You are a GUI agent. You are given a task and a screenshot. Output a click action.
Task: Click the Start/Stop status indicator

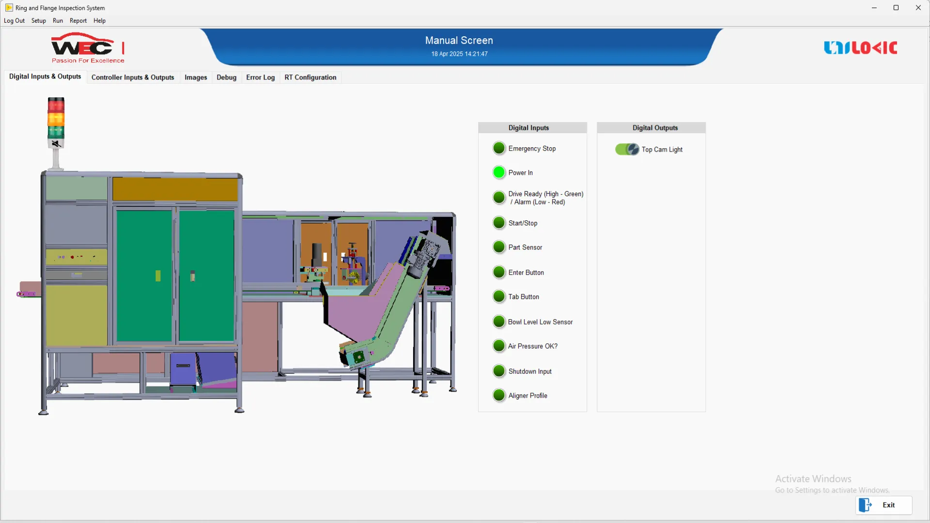pyautogui.click(x=499, y=223)
